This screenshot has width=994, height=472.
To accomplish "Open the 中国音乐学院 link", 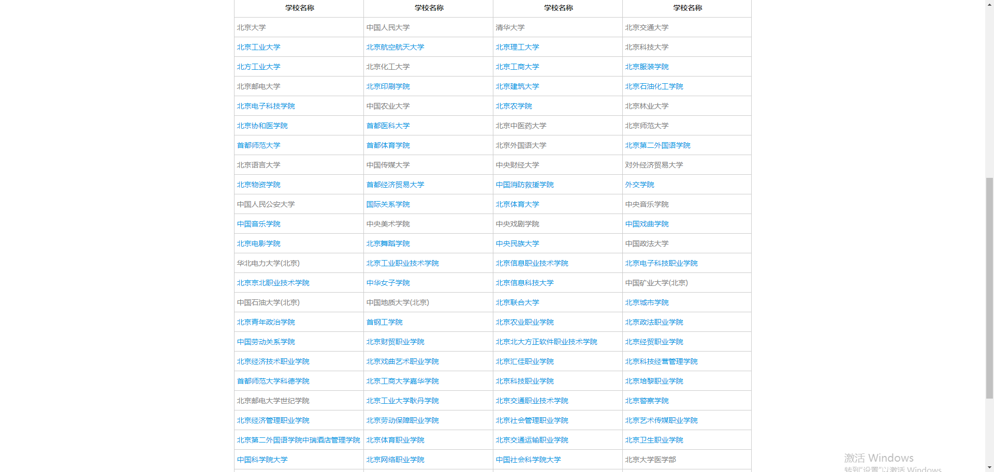I will coord(258,224).
